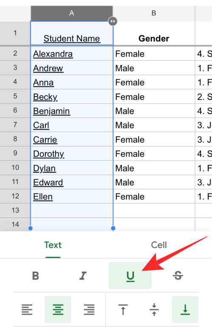
Task: Click the column A resize handle
Action: click(x=113, y=21)
